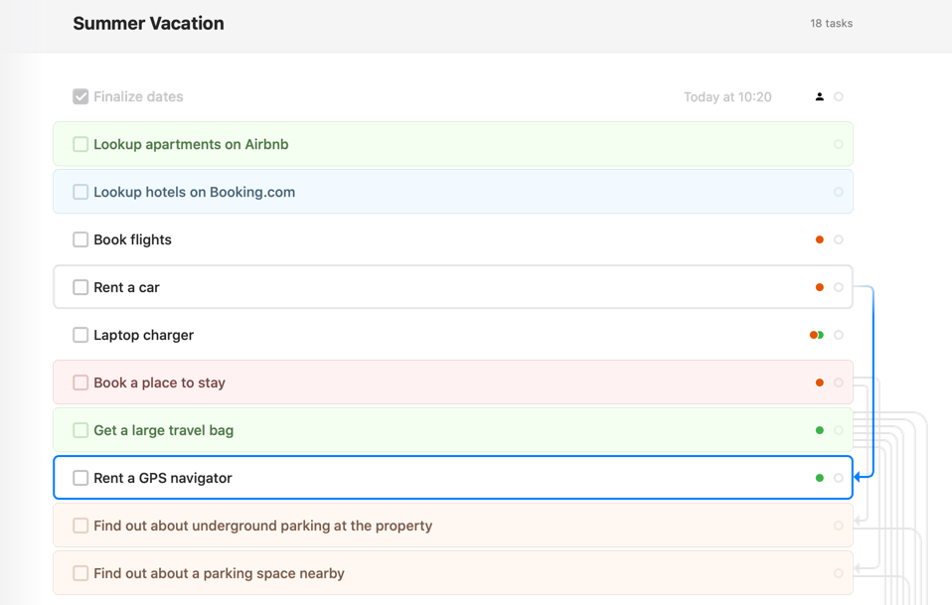The image size is (952, 605).
Task: Click the link circle on the Finalize dates row
Action: [x=839, y=96]
